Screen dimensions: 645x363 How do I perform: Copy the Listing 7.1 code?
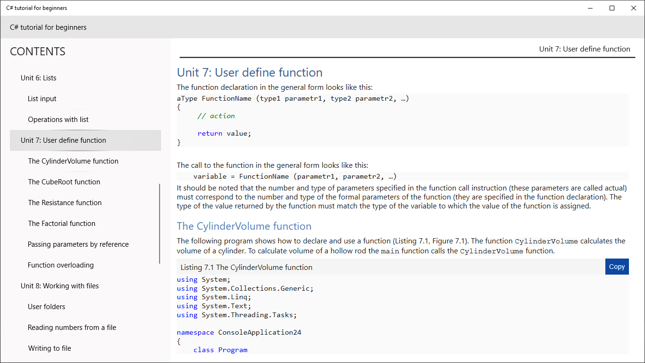tap(617, 267)
